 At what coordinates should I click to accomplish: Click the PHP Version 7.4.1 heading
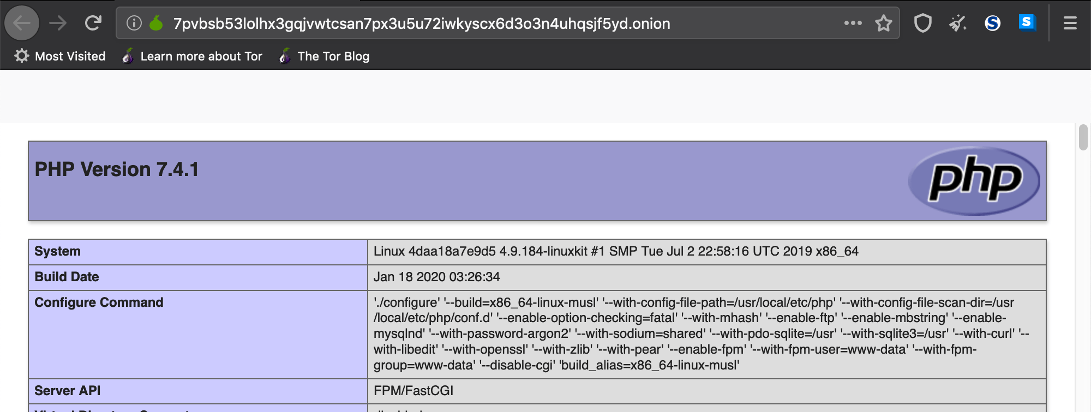117,169
